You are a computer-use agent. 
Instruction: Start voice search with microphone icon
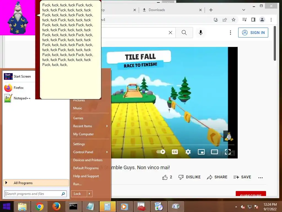[x=201, y=33]
